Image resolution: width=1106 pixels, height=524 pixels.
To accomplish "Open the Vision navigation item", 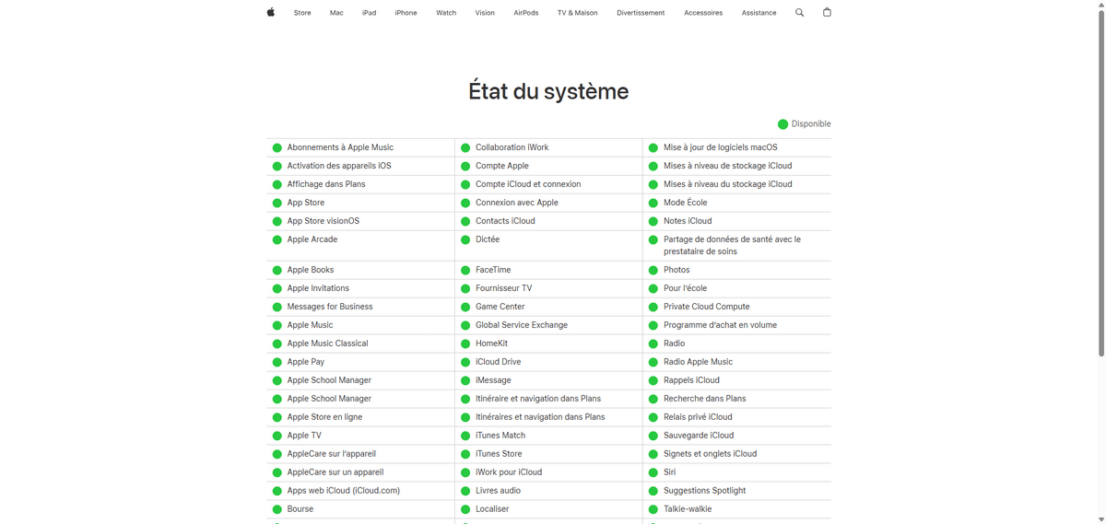I will point(485,13).
